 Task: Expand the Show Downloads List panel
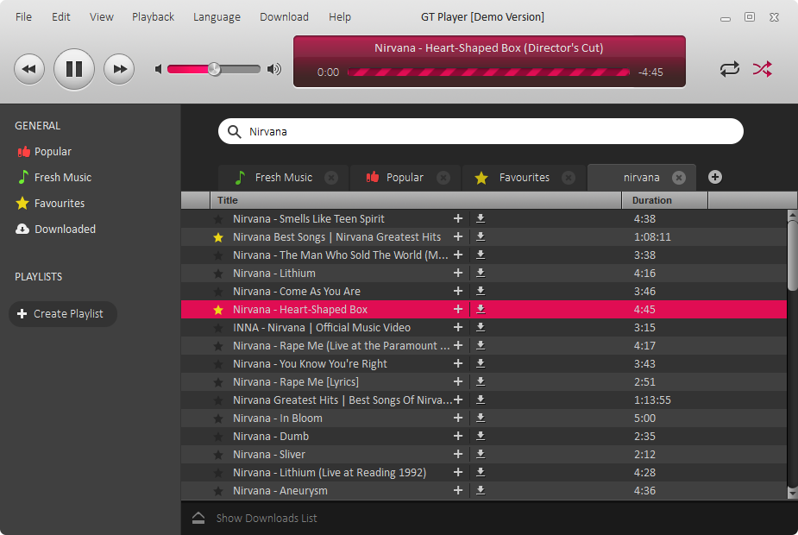click(x=254, y=519)
